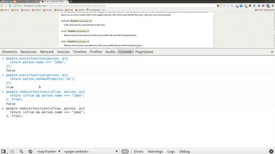Switch to the PageSpeed tab
275x154 pixels.
pos(144,52)
